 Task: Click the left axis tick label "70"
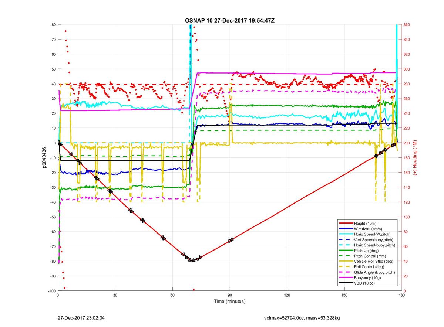click(53, 40)
